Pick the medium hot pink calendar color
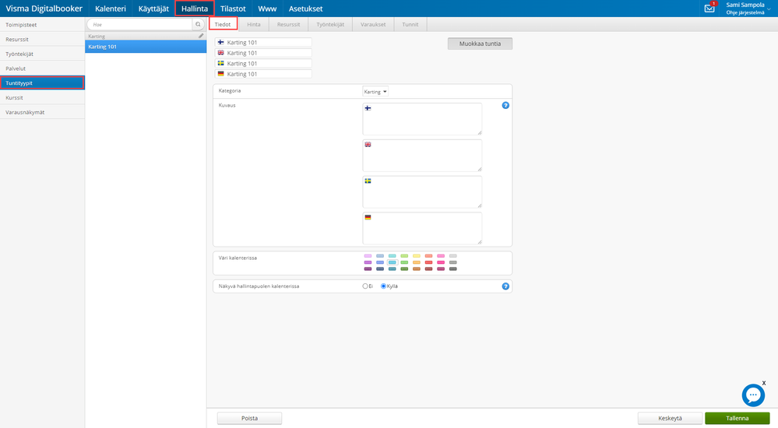 pos(441,262)
